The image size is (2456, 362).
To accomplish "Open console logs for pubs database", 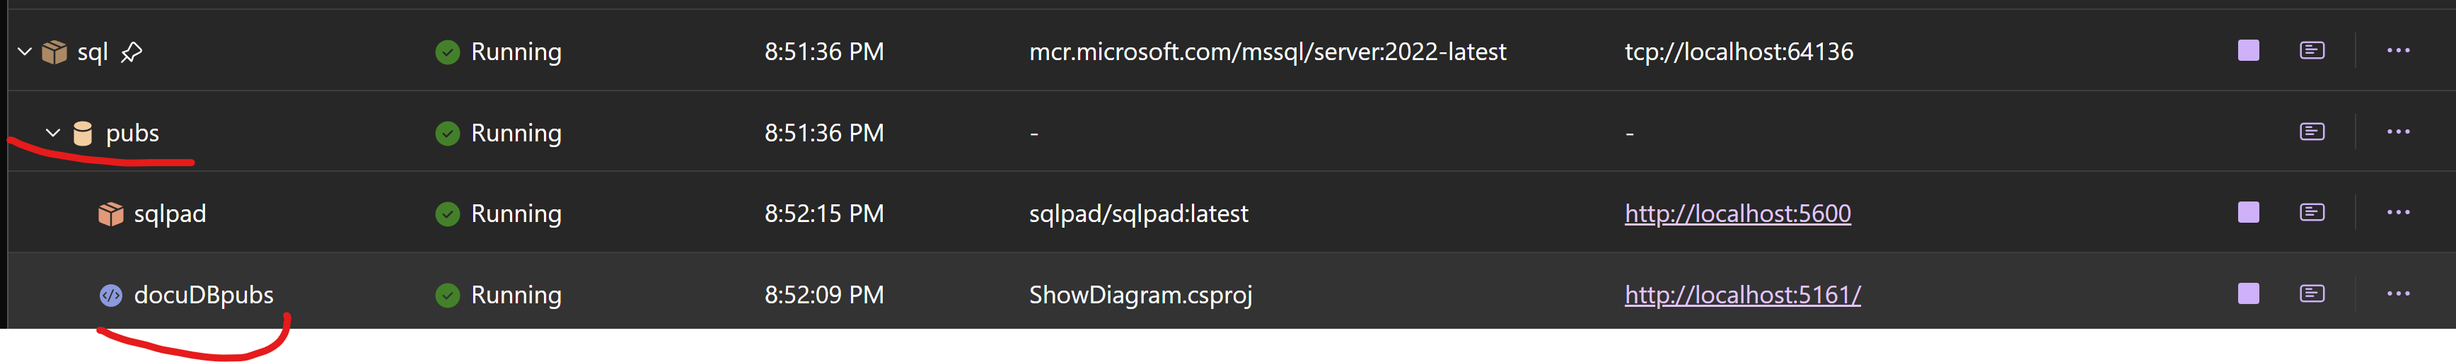I will tap(2312, 132).
